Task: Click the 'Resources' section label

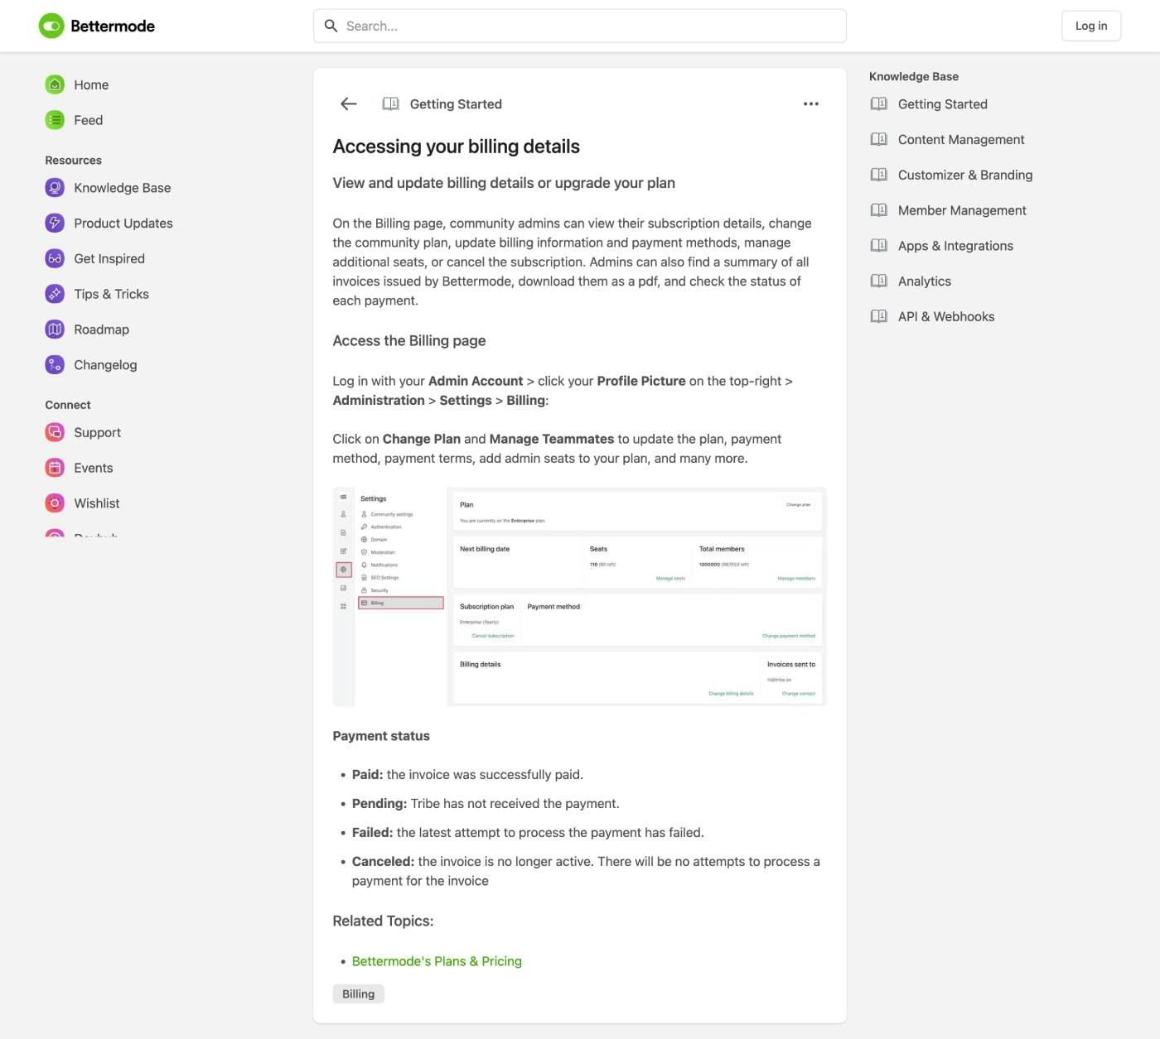Action: 74,160
